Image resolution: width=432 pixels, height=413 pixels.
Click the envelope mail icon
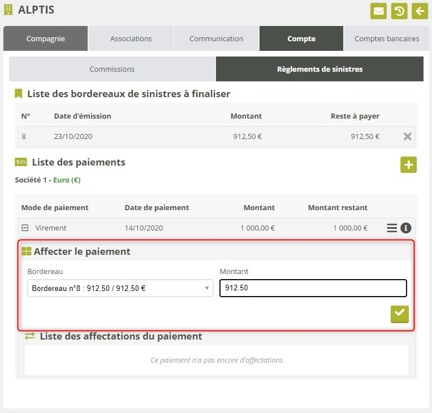click(x=378, y=11)
